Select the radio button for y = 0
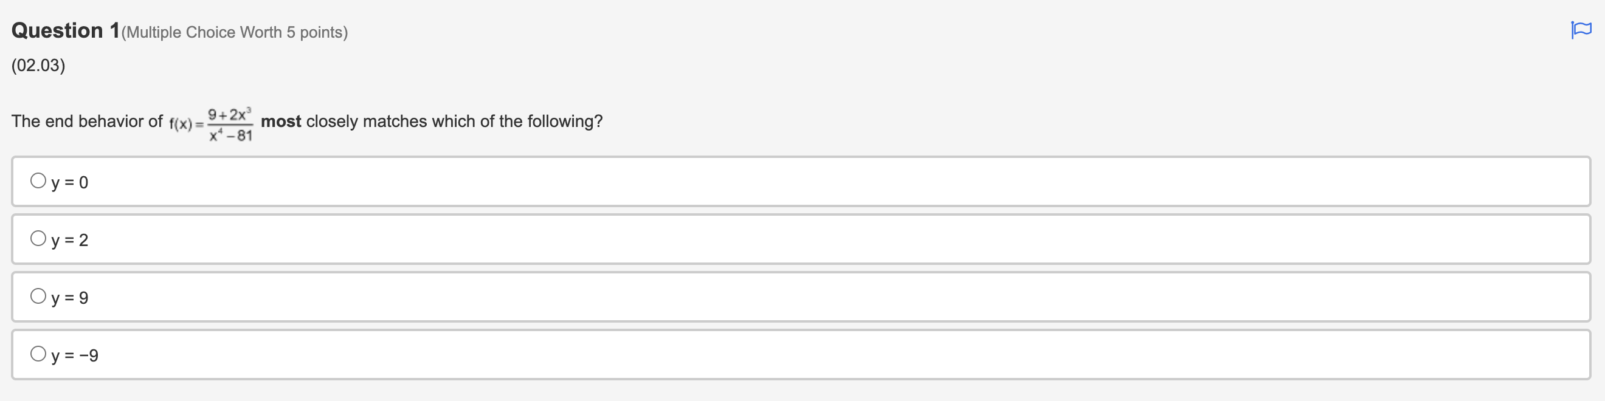Screen dimensions: 1605x401 [38, 180]
